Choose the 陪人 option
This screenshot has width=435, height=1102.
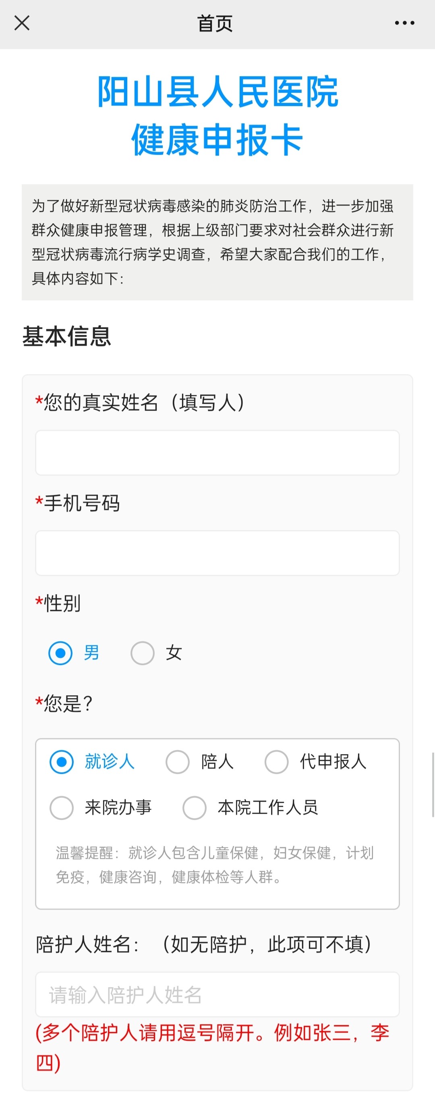point(178,762)
